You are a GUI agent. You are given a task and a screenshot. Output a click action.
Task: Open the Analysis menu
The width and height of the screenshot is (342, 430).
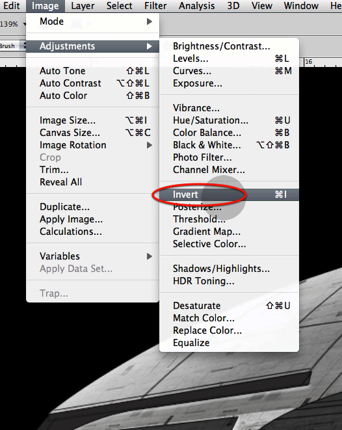[x=197, y=6]
